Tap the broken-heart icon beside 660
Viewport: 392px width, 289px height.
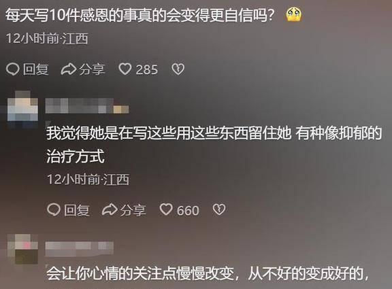pos(219,209)
